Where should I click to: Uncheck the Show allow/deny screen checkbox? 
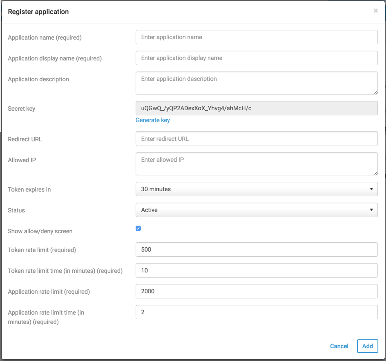(138, 229)
